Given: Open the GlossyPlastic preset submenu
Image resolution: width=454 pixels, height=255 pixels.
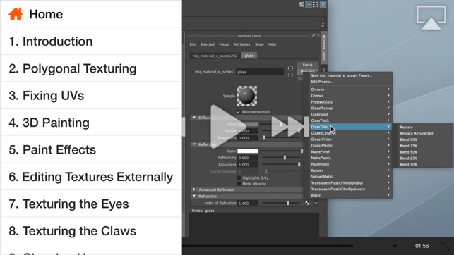Looking at the screenshot, I should point(350,146).
